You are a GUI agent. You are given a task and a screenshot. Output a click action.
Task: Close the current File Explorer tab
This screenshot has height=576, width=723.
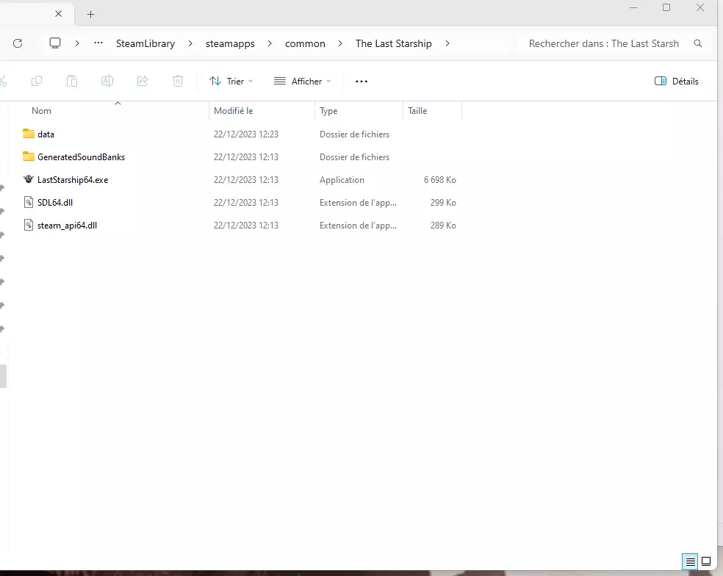(59, 14)
